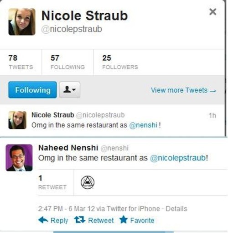View the 57 Following list
Screen dimensions: 228x233
67,62
